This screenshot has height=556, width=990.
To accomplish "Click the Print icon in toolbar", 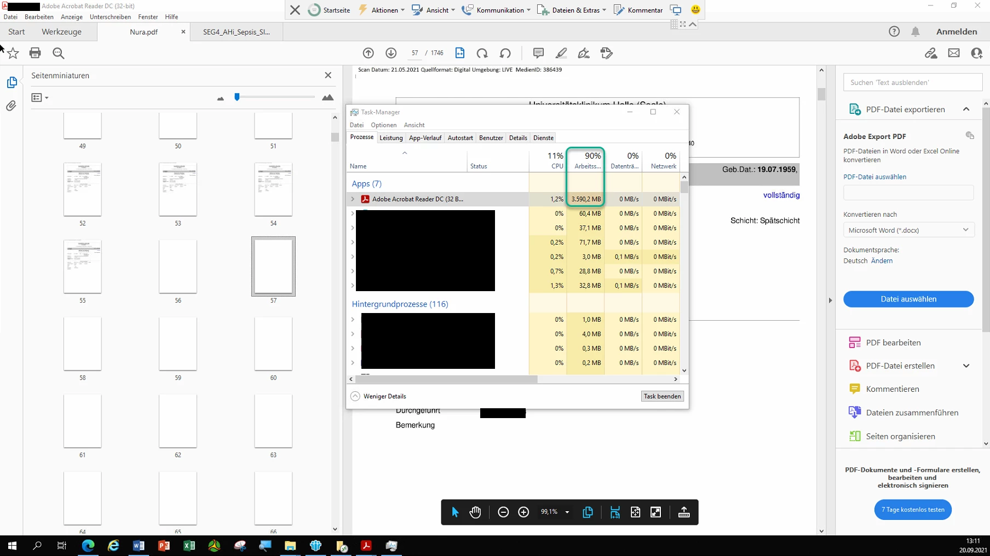I will 35,53.
